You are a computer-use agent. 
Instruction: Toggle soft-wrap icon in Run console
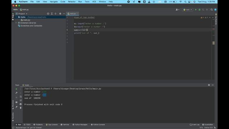pos(21,96)
